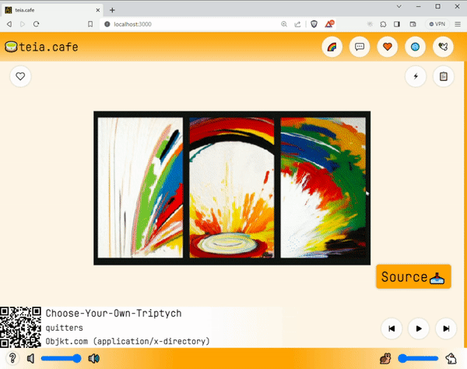The height and width of the screenshot is (369, 467).
Task: Click the help question mark icon
Action: [x=12, y=358]
